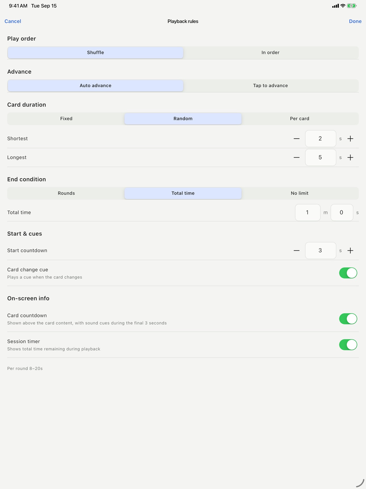The width and height of the screenshot is (366, 489).
Task: Select Total time as end condition
Action: [183, 193]
